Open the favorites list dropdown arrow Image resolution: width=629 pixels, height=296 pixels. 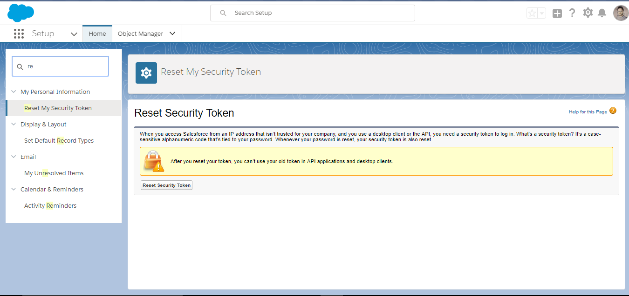[542, 13]
